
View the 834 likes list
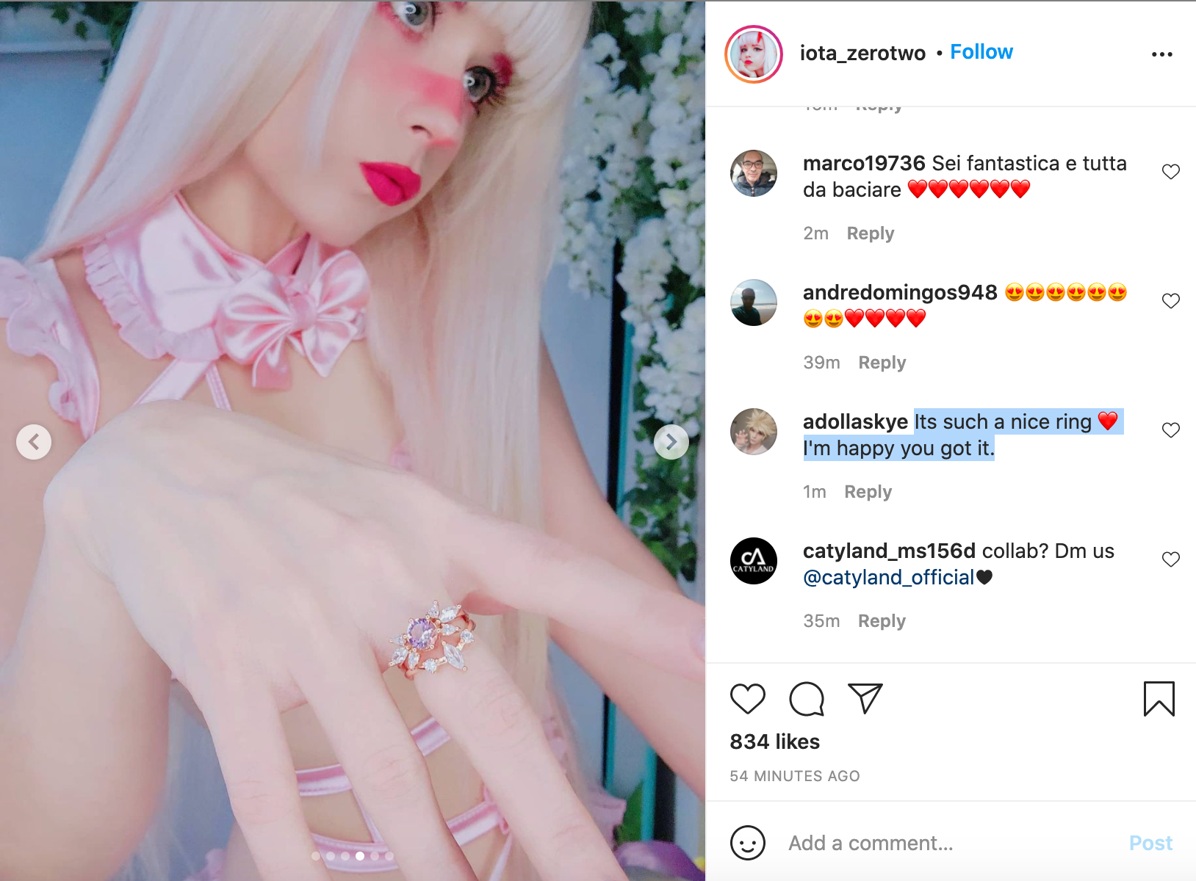775,742
